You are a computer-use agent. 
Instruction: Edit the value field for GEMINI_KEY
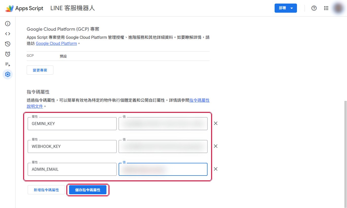click(163, 124)
